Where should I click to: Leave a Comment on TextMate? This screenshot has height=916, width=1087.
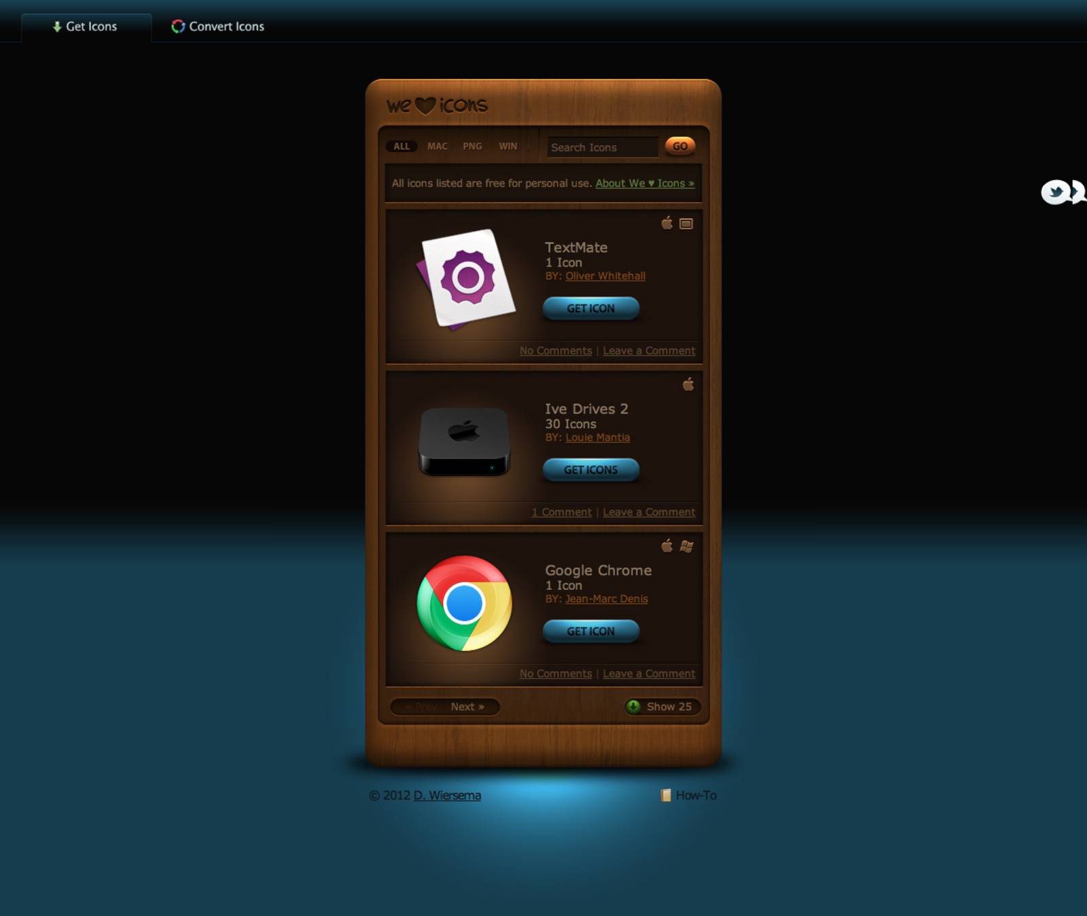(x=649, y=351)
